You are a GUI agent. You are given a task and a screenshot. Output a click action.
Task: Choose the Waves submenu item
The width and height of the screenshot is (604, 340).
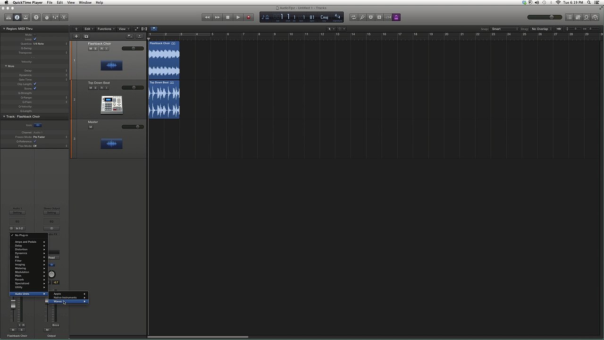click(x=69, y=301)
